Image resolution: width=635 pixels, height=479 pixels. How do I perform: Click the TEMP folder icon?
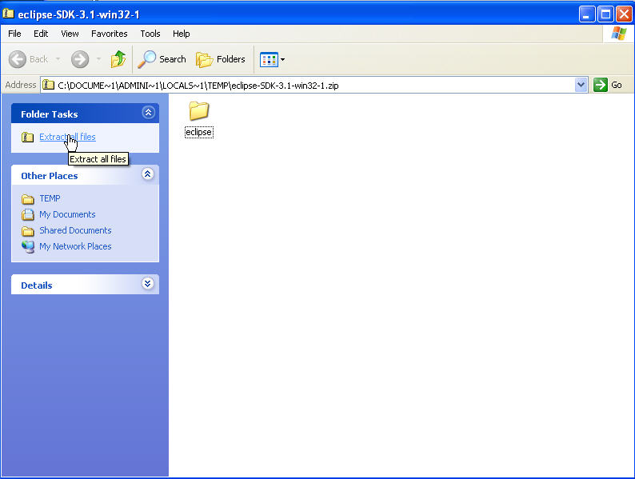click(x=27, y=199)
